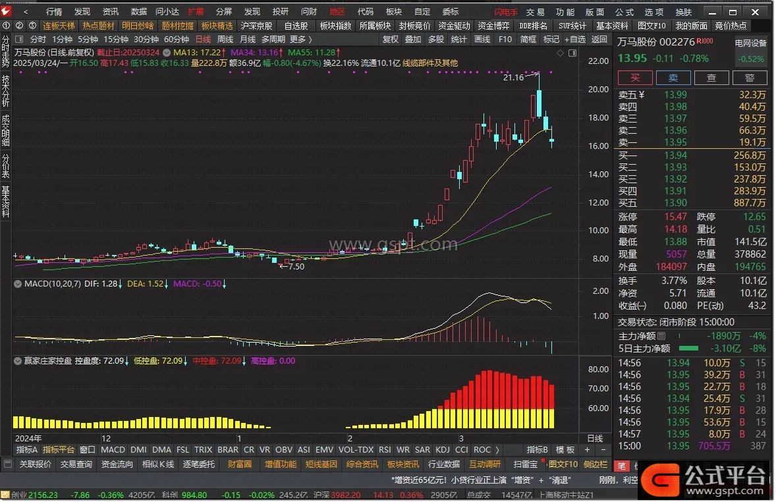776x502 pixels.
Task: Click the plus zoom-in icon at chart bottom
Action: coord(587,449)
